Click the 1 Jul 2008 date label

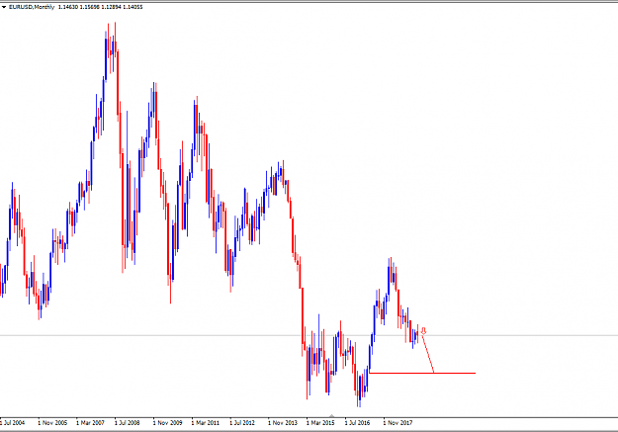click(x=127, y=423)
